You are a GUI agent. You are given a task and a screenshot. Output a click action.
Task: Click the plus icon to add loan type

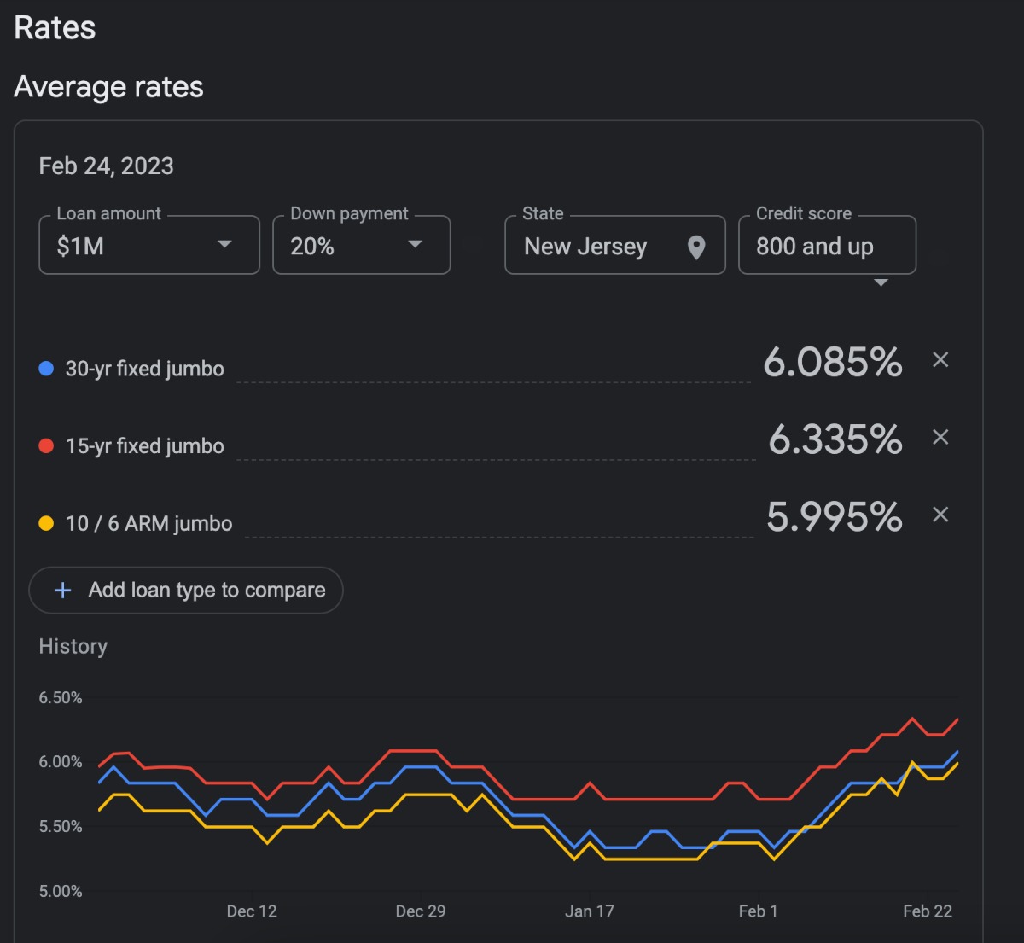[62, 591]
